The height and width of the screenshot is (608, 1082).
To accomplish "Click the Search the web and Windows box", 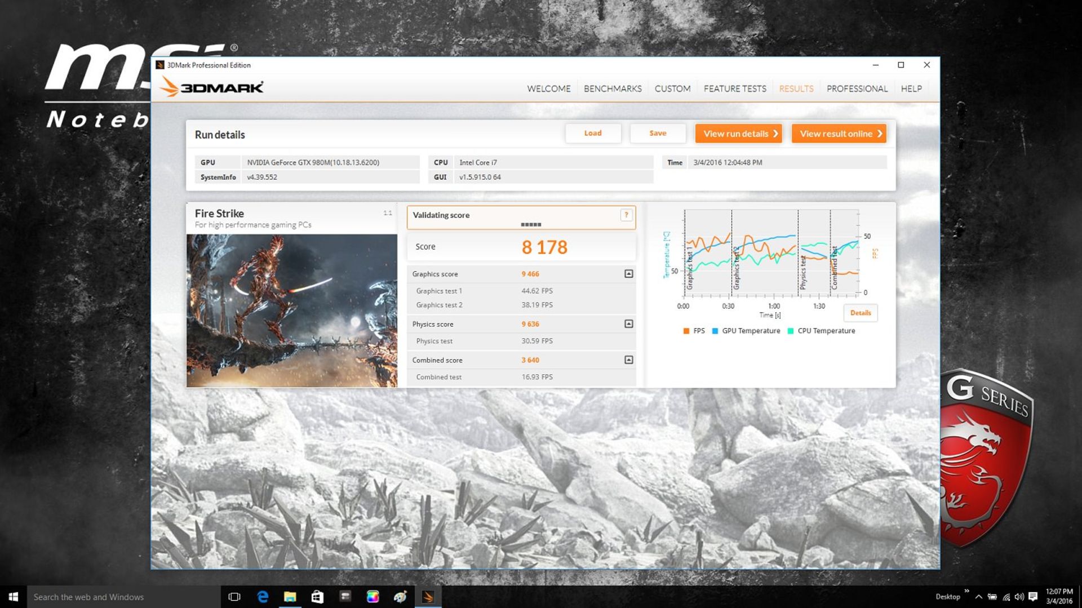I will (123, 597).
